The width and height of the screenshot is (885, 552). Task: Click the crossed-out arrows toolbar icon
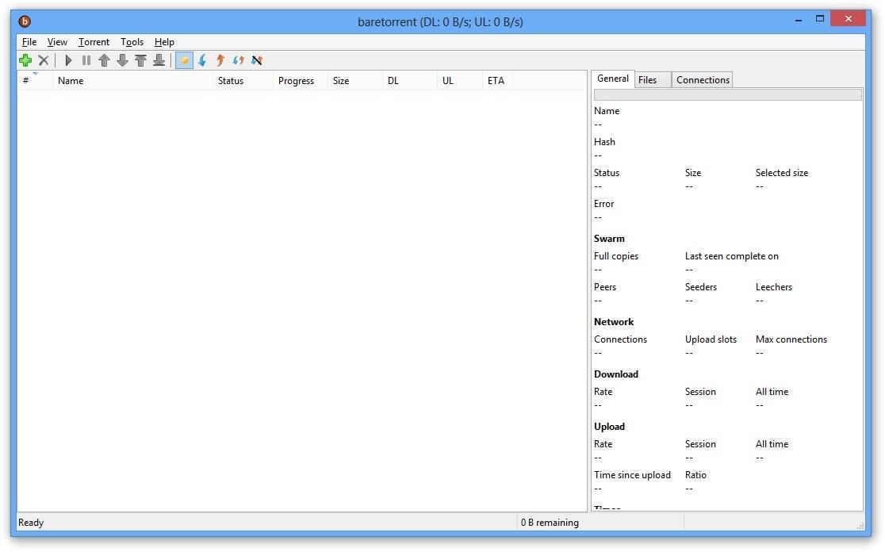click(257, 60)
